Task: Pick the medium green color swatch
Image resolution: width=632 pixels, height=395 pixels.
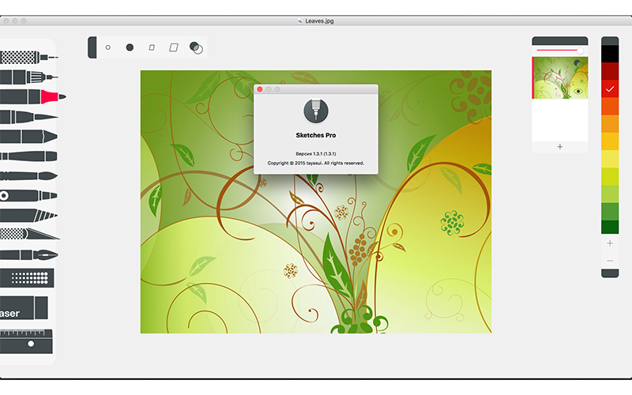Action: pyautogui.click(x=610, y=212)
